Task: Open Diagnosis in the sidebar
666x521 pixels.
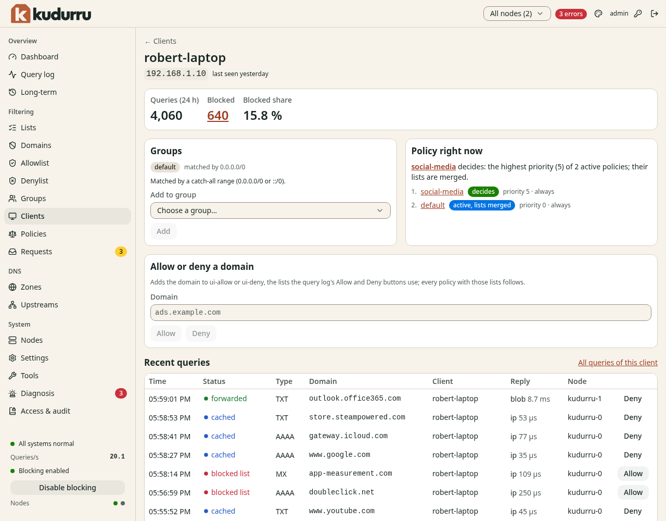Action: [x=68, y=393]
